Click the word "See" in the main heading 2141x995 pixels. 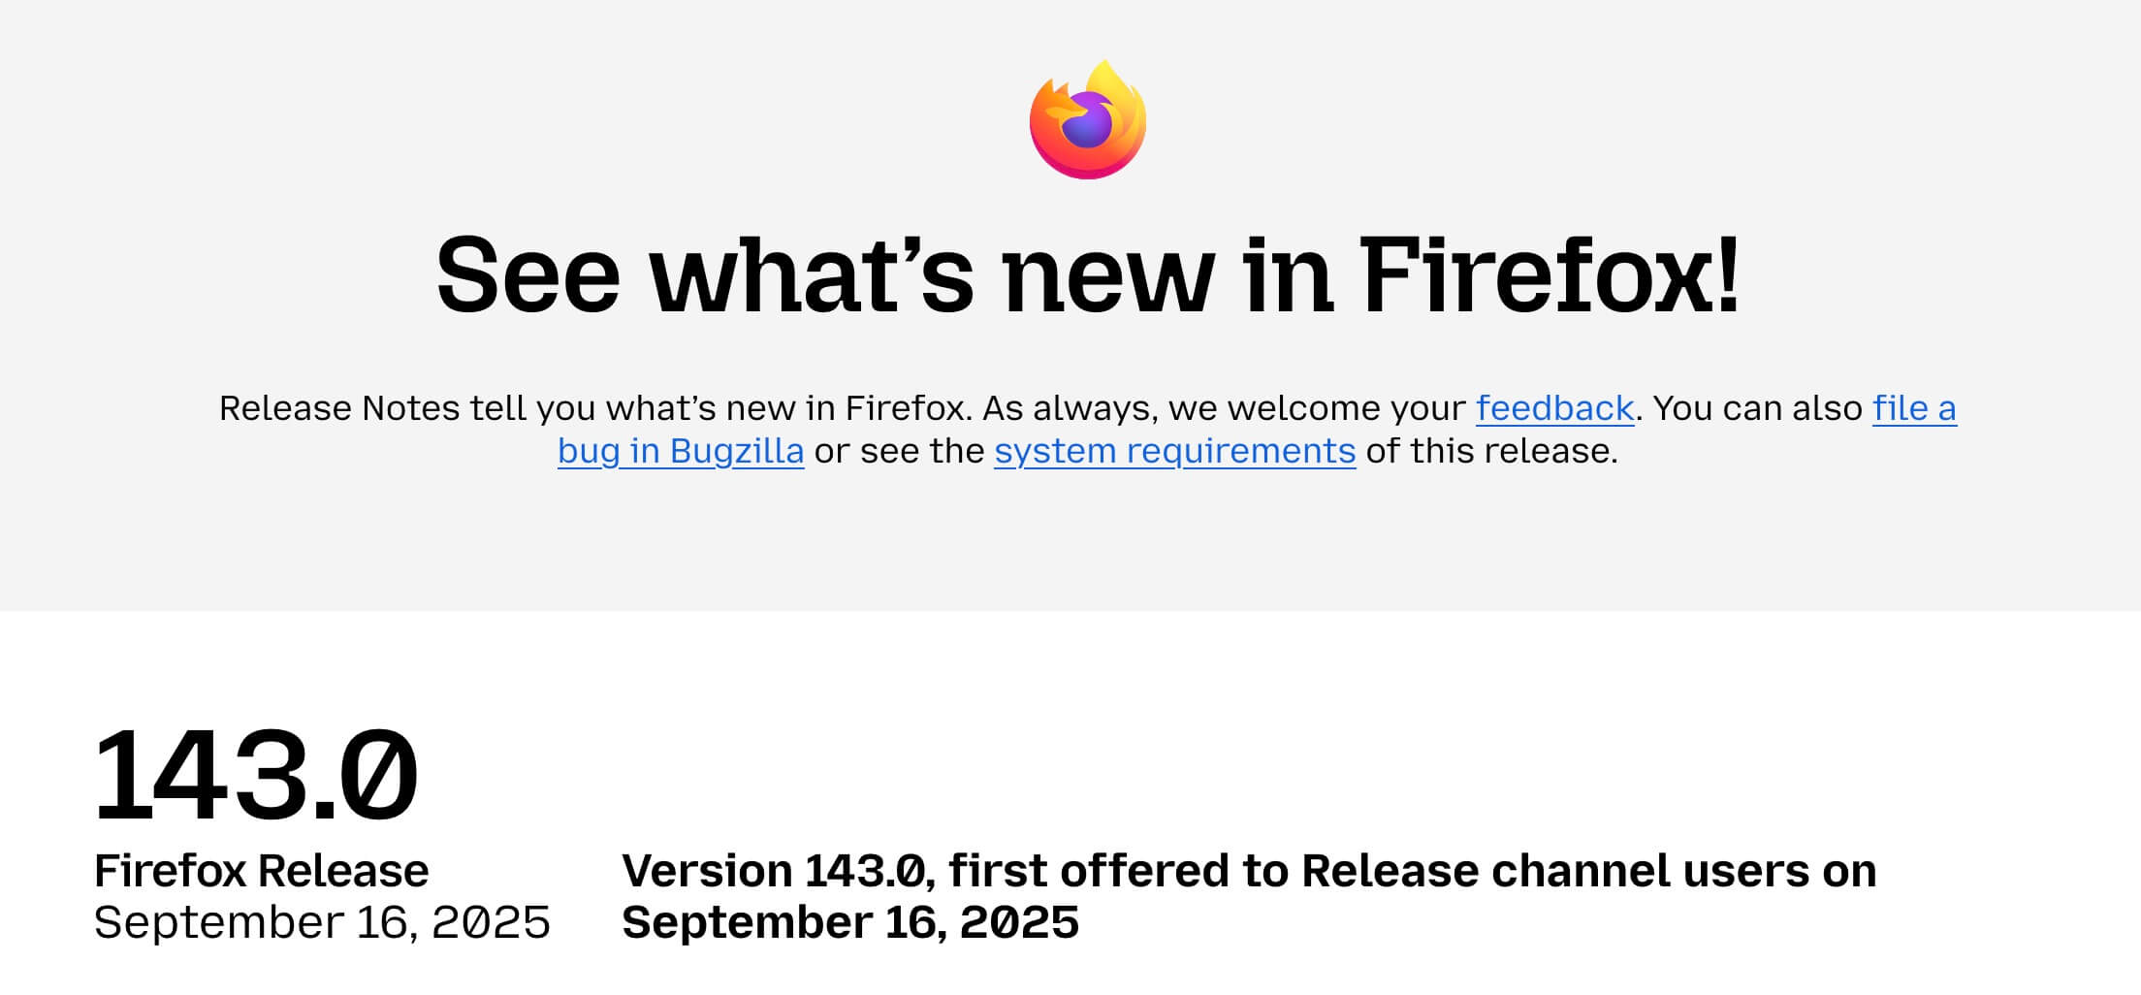click(528, 276)
